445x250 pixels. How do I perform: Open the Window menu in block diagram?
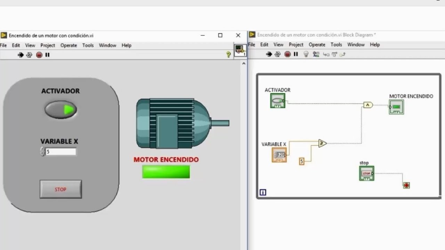356,44
